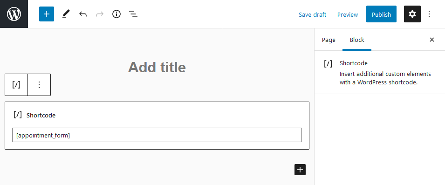Open the block inserter plus button
The width and height of the screenshot is (445, 185).
click(x=47, y=14)
